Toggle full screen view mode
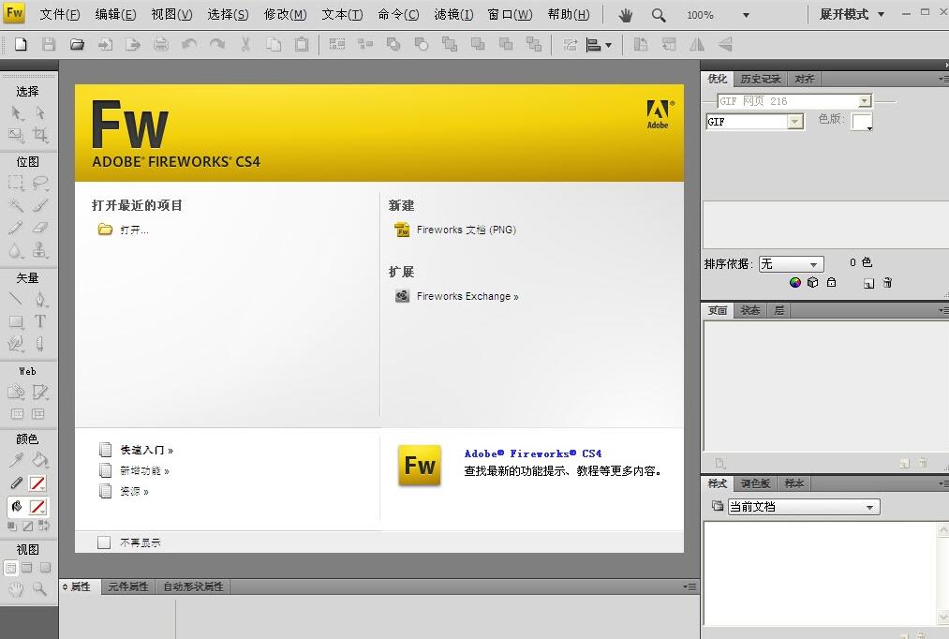 (45, 568)
